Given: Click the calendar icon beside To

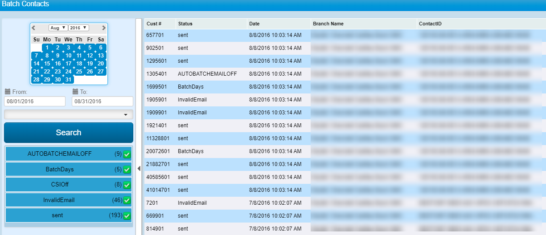Looking at the screenshot, I should tap(75, 92).
